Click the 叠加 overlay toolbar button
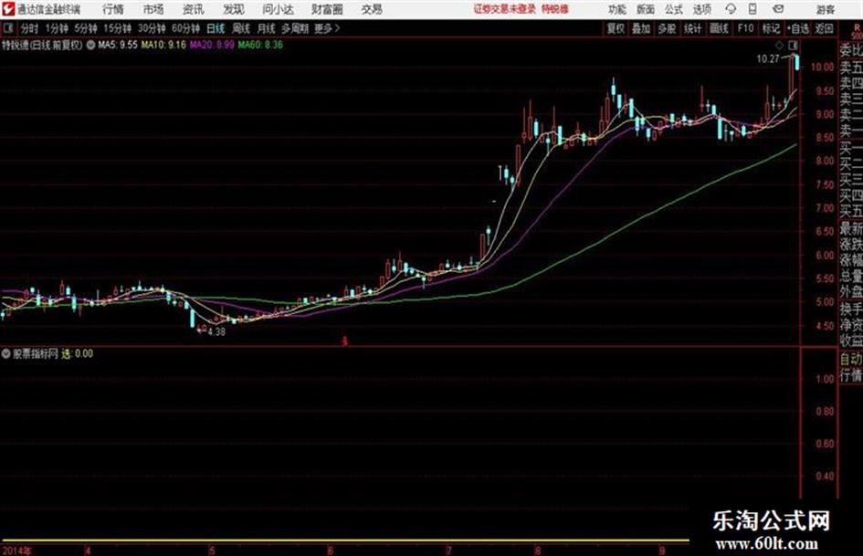Screen dimensions: 863x556 641,28
